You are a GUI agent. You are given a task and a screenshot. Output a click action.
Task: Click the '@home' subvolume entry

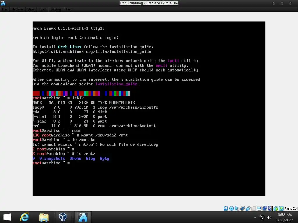coord(75,158)
